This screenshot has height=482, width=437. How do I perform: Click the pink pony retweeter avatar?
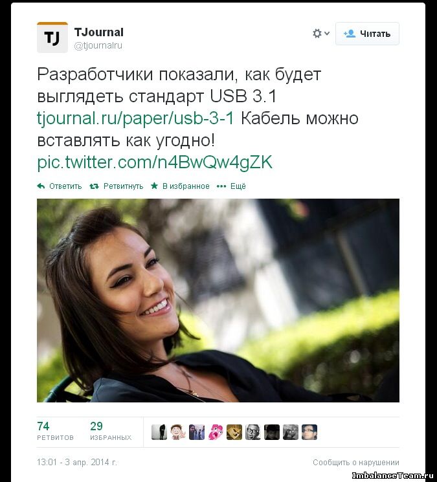216,432
